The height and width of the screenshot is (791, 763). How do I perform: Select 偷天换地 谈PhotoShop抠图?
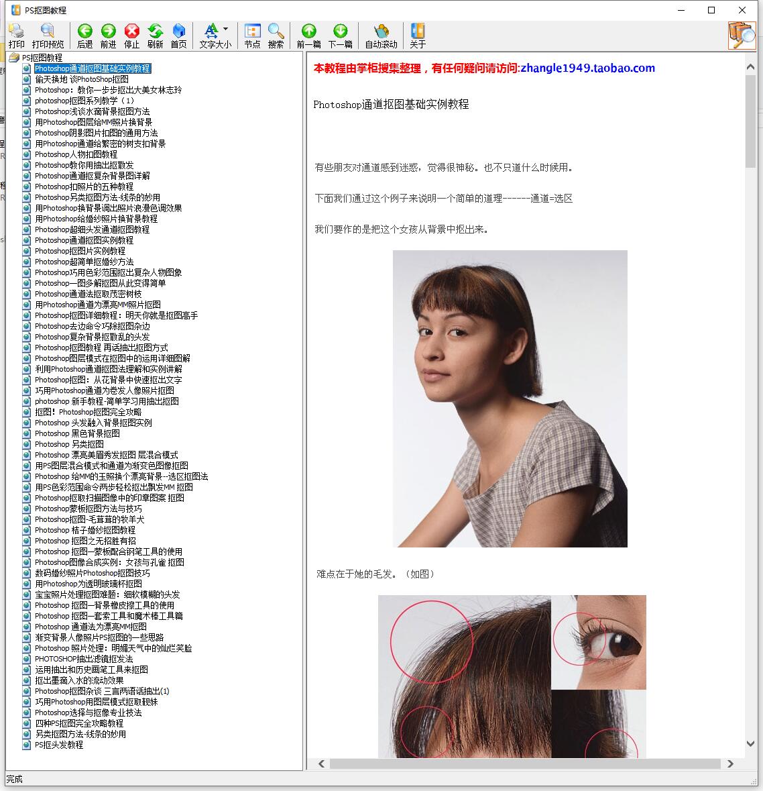click(81, 79)
